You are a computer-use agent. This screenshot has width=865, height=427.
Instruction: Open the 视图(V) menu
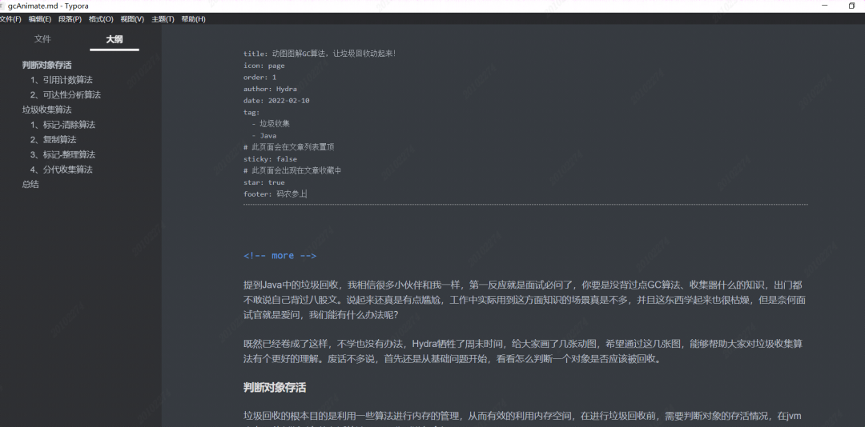[132, 19]
